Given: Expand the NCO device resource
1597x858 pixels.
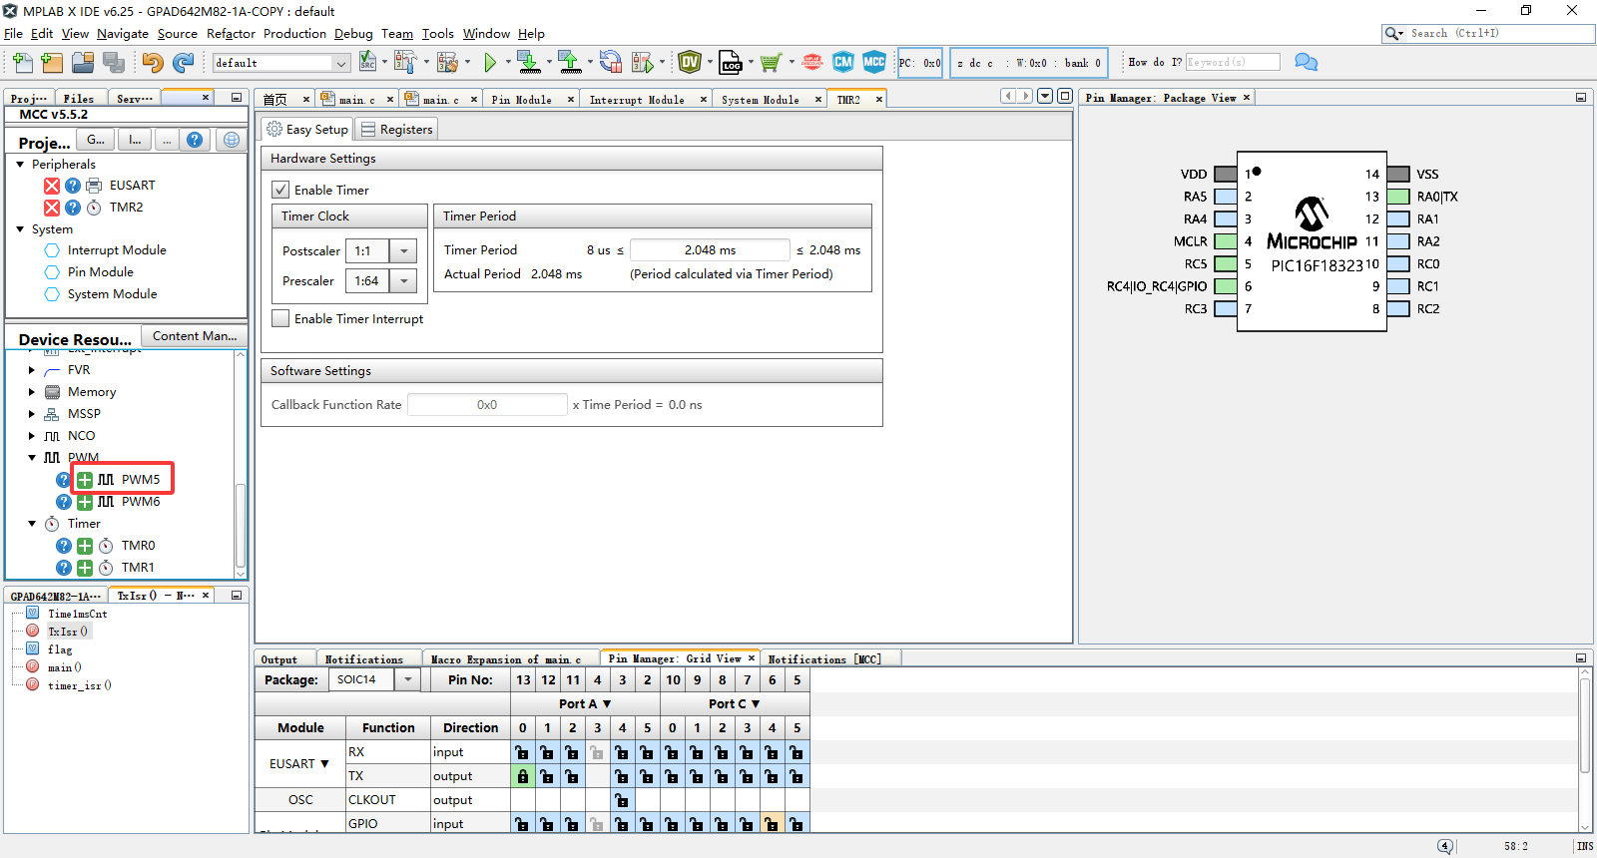Looking at the screenshot, I should (x=32, y=436).
